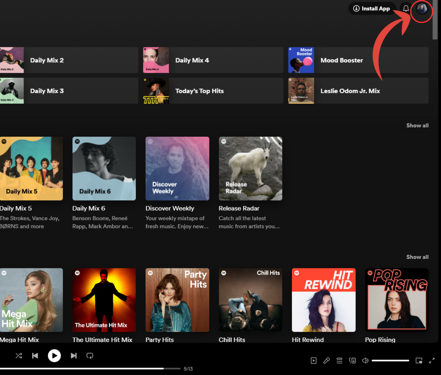
Task: Open the play queue
Action: click(x=339, y=361)
